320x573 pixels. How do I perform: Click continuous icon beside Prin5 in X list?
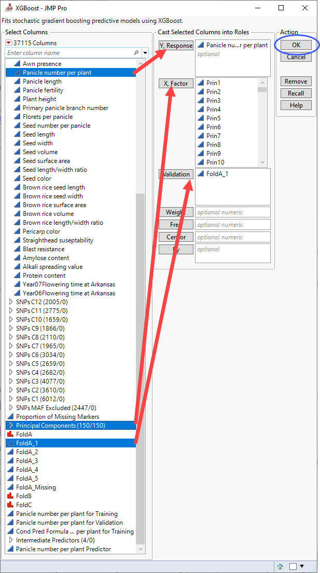[x=201, y=118]
